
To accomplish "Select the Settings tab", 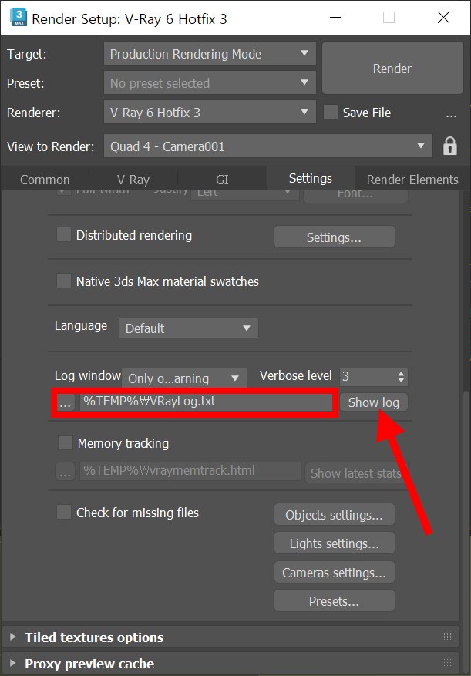I will tap(311, 179).
